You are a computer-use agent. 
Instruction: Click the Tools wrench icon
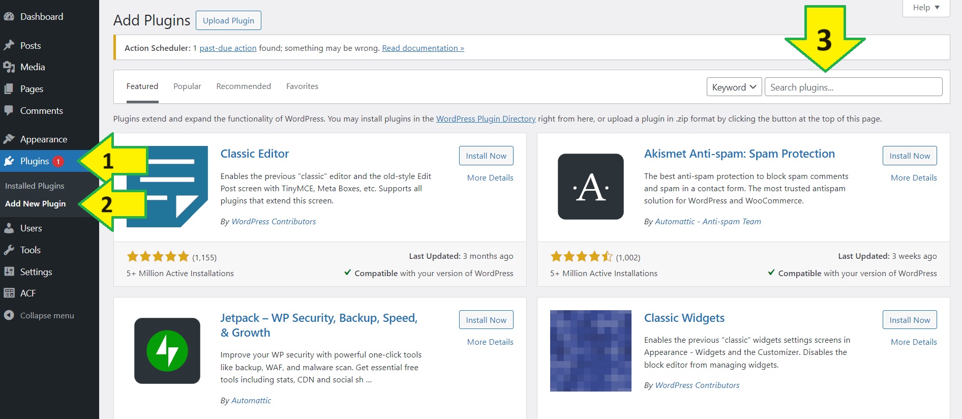(x=9, y=250)
